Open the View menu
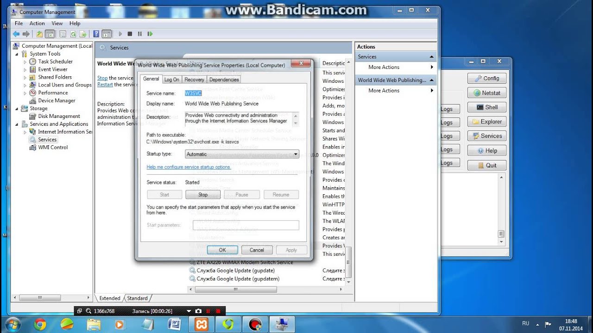 (x=57, y=23)
